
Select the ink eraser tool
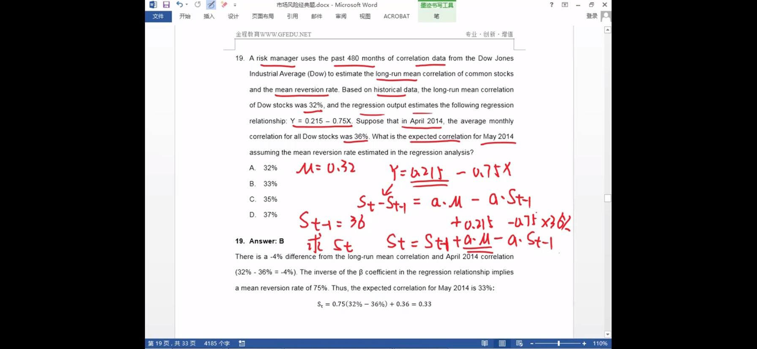224,5
